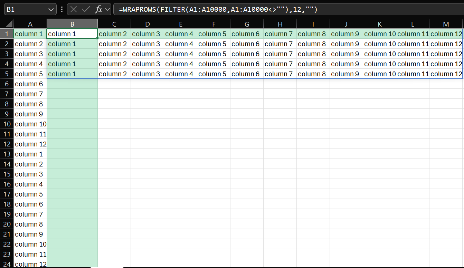Click cell A12 containing column 12

click(x=30, y=144)
